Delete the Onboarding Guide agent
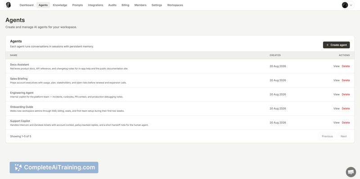This screenshot has height=179, width=360. [x=346, y=108]
